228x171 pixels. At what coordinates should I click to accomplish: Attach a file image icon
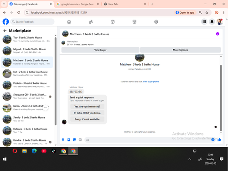(x=69, y=140)
